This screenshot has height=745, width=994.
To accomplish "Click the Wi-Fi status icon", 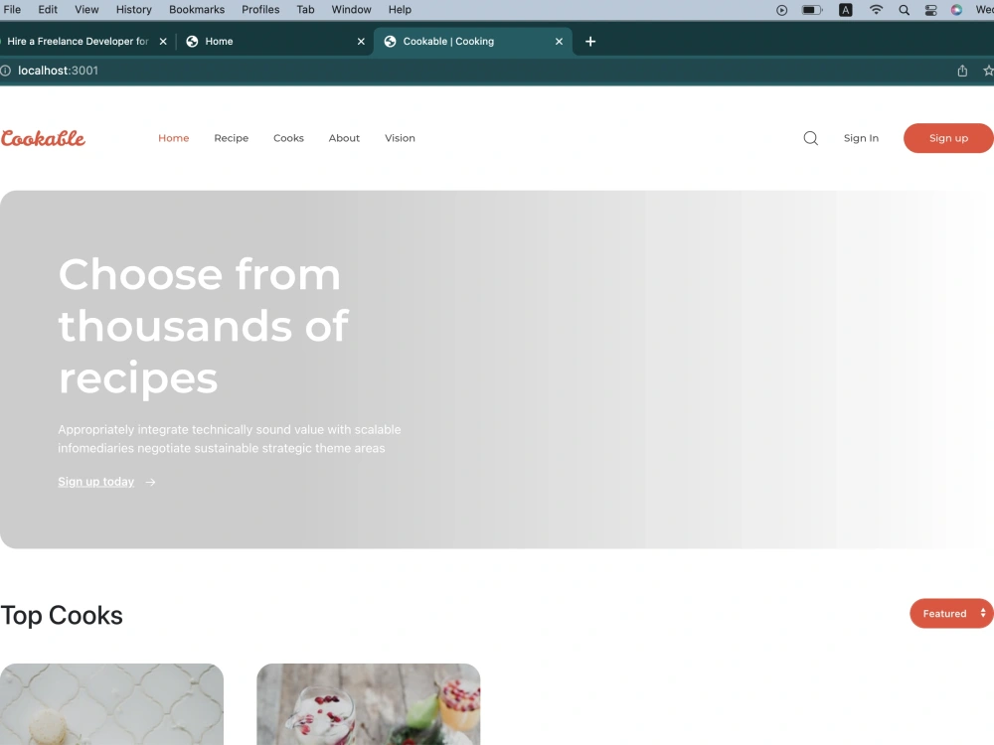I will click(876, 10).
